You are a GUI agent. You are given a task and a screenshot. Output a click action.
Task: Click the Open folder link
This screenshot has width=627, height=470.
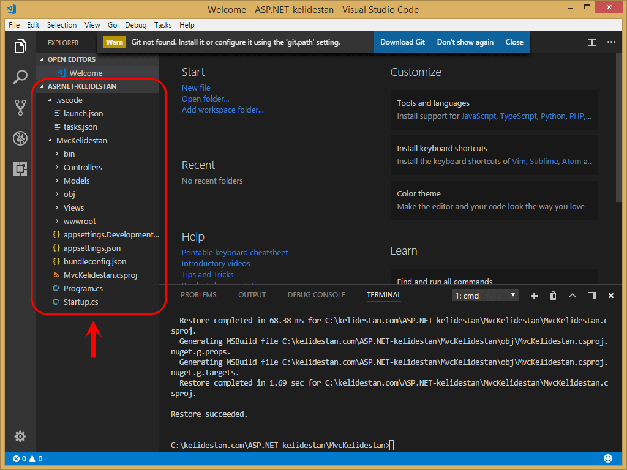[x=206, y=99]
